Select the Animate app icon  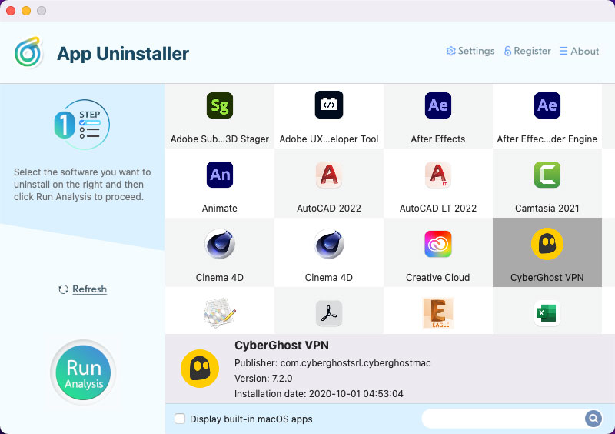tap(220, 175)
